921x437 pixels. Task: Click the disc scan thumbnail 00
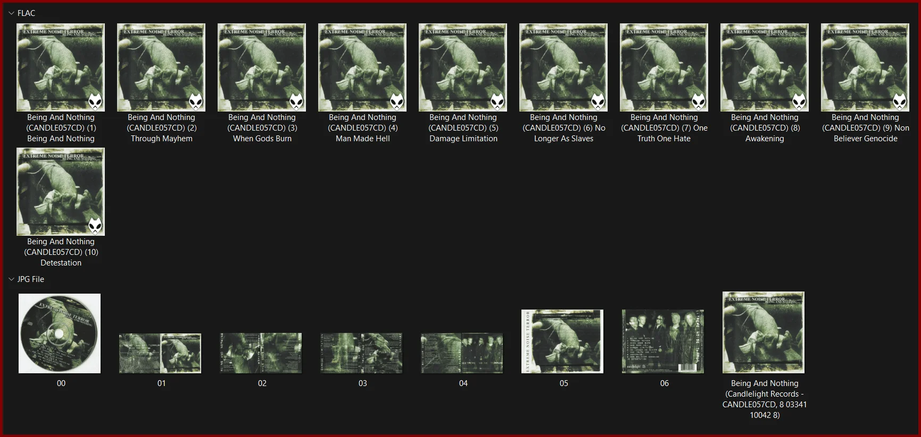[60, 333]
